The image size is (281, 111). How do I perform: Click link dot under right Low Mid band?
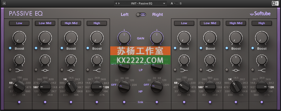[x=210, y=102]
